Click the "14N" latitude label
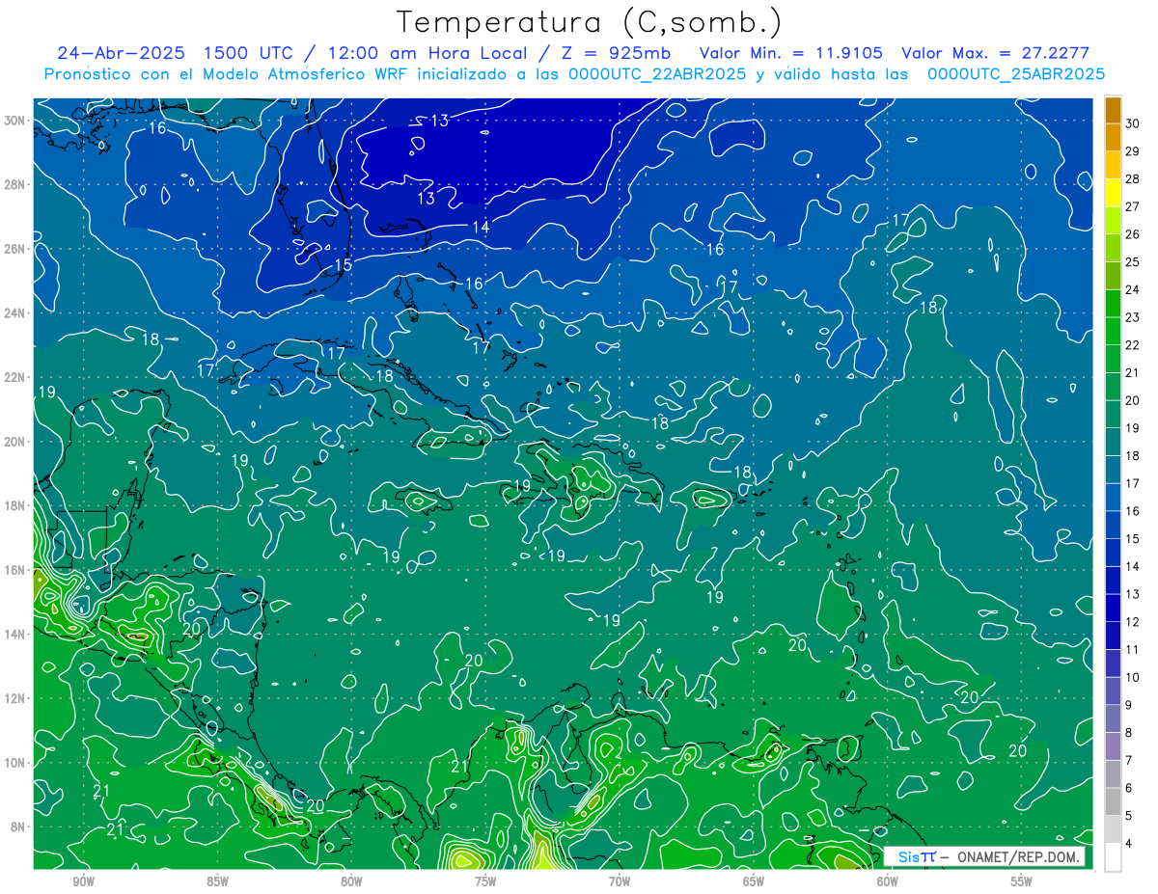 tap(14, 634)
